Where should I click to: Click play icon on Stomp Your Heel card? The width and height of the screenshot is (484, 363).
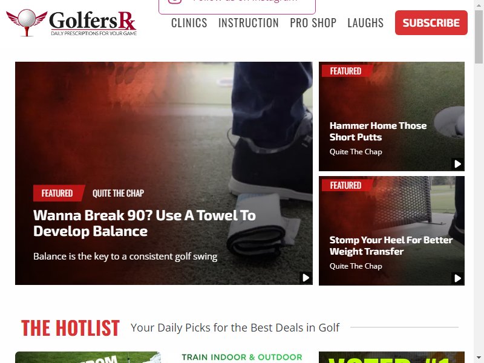[x=457, y=278]
